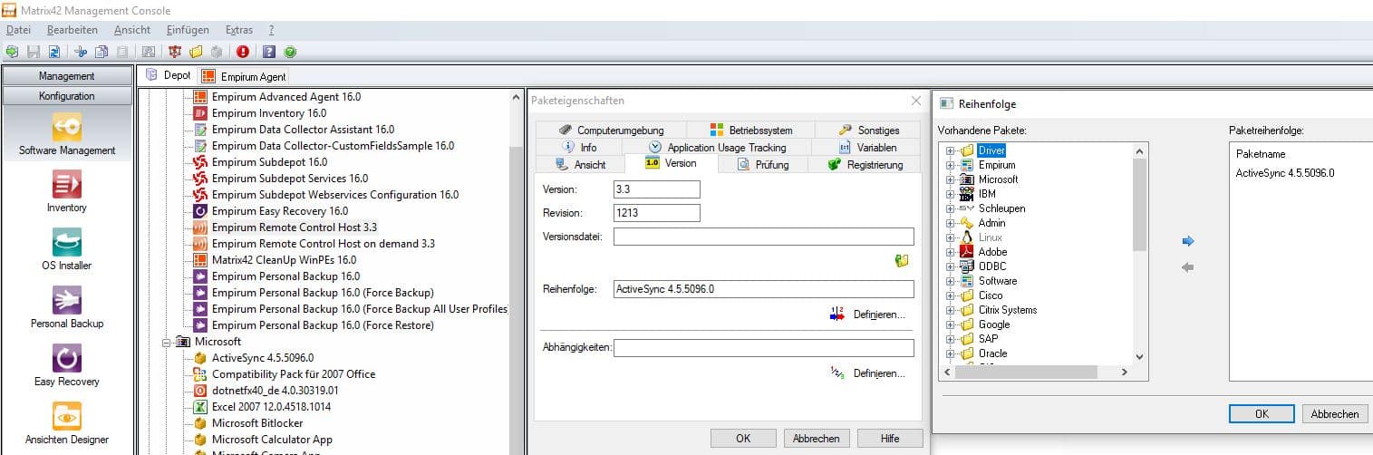Image resolution: width=1373 pixels, height=455 pixels.
Task: Click the Version input field
Action: (657, 189)
